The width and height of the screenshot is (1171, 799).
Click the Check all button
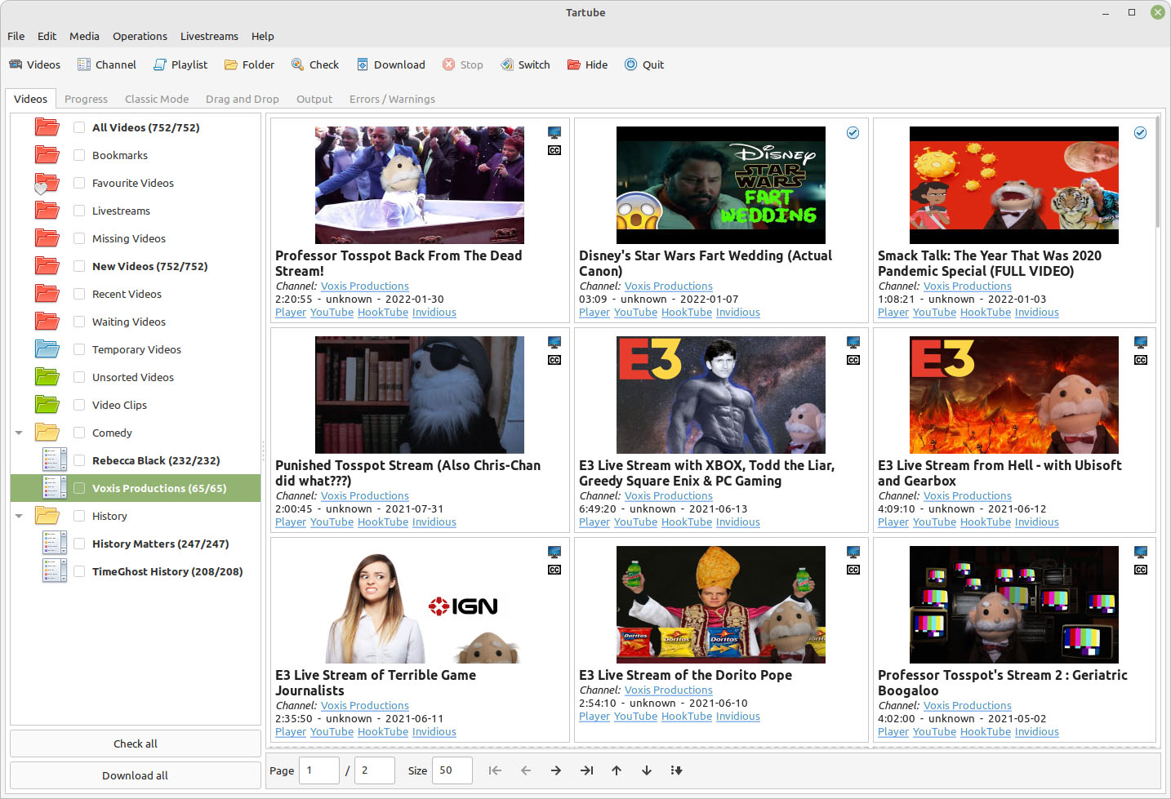(x=136, y=744)
